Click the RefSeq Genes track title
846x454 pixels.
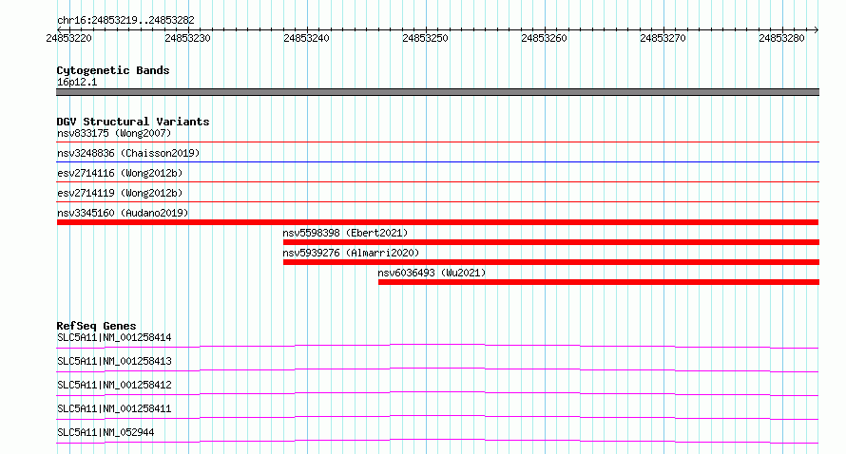[96, 326]
